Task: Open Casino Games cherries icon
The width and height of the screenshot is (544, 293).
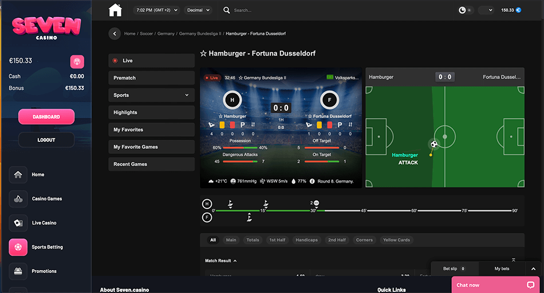Action: coord(18,199)
